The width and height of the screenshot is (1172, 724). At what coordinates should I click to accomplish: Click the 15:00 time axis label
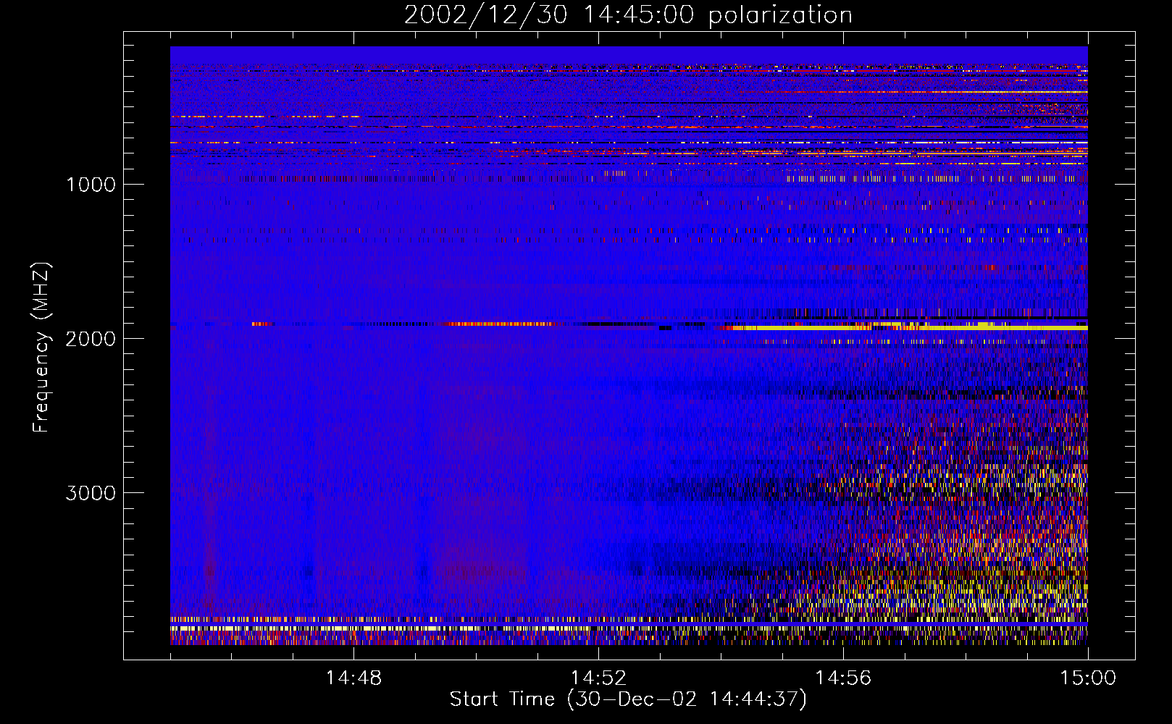(x=1088, y=678)
